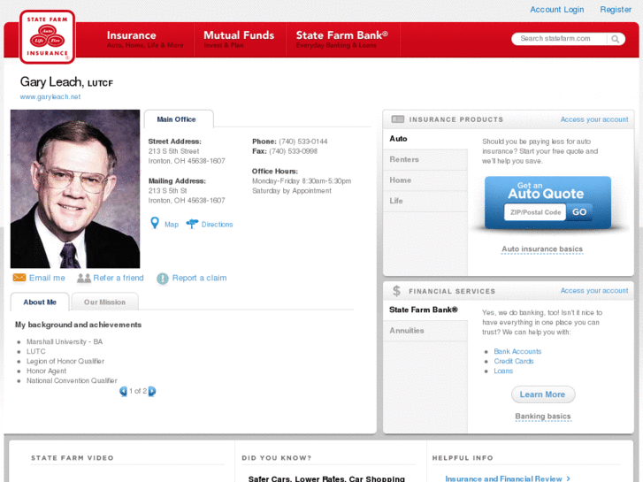Click the Register link

pyautogui.click(x=616, y=10)
